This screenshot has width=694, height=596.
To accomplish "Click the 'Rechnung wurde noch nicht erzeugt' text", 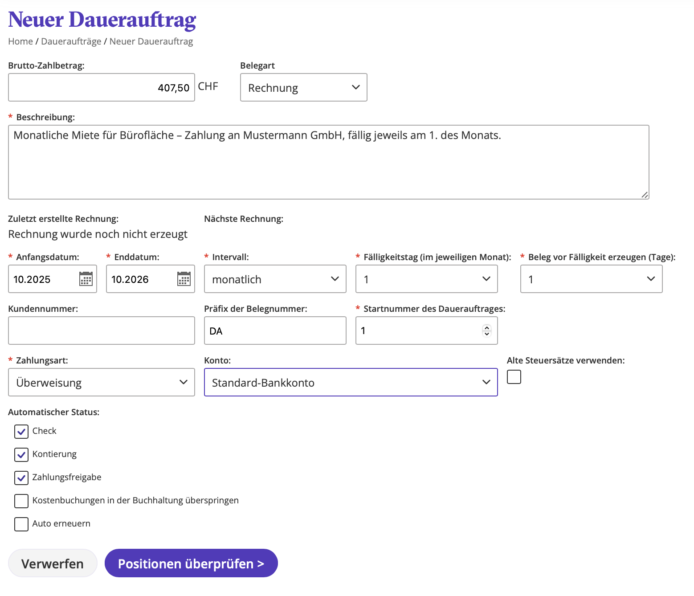I will pyautogui.click(x=98, y=234).
